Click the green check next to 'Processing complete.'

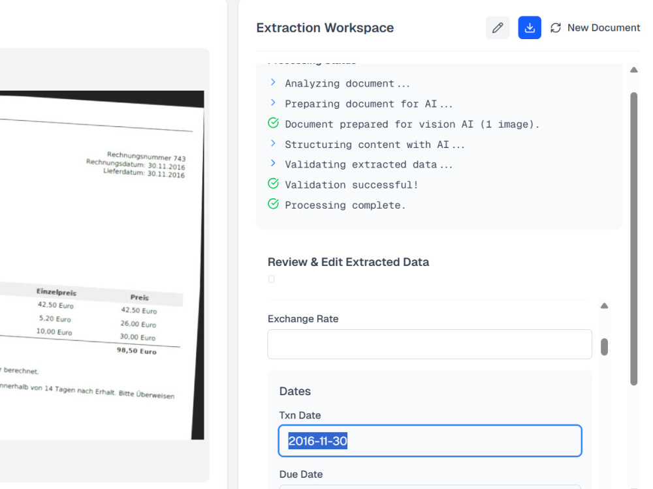coord(273,203)
